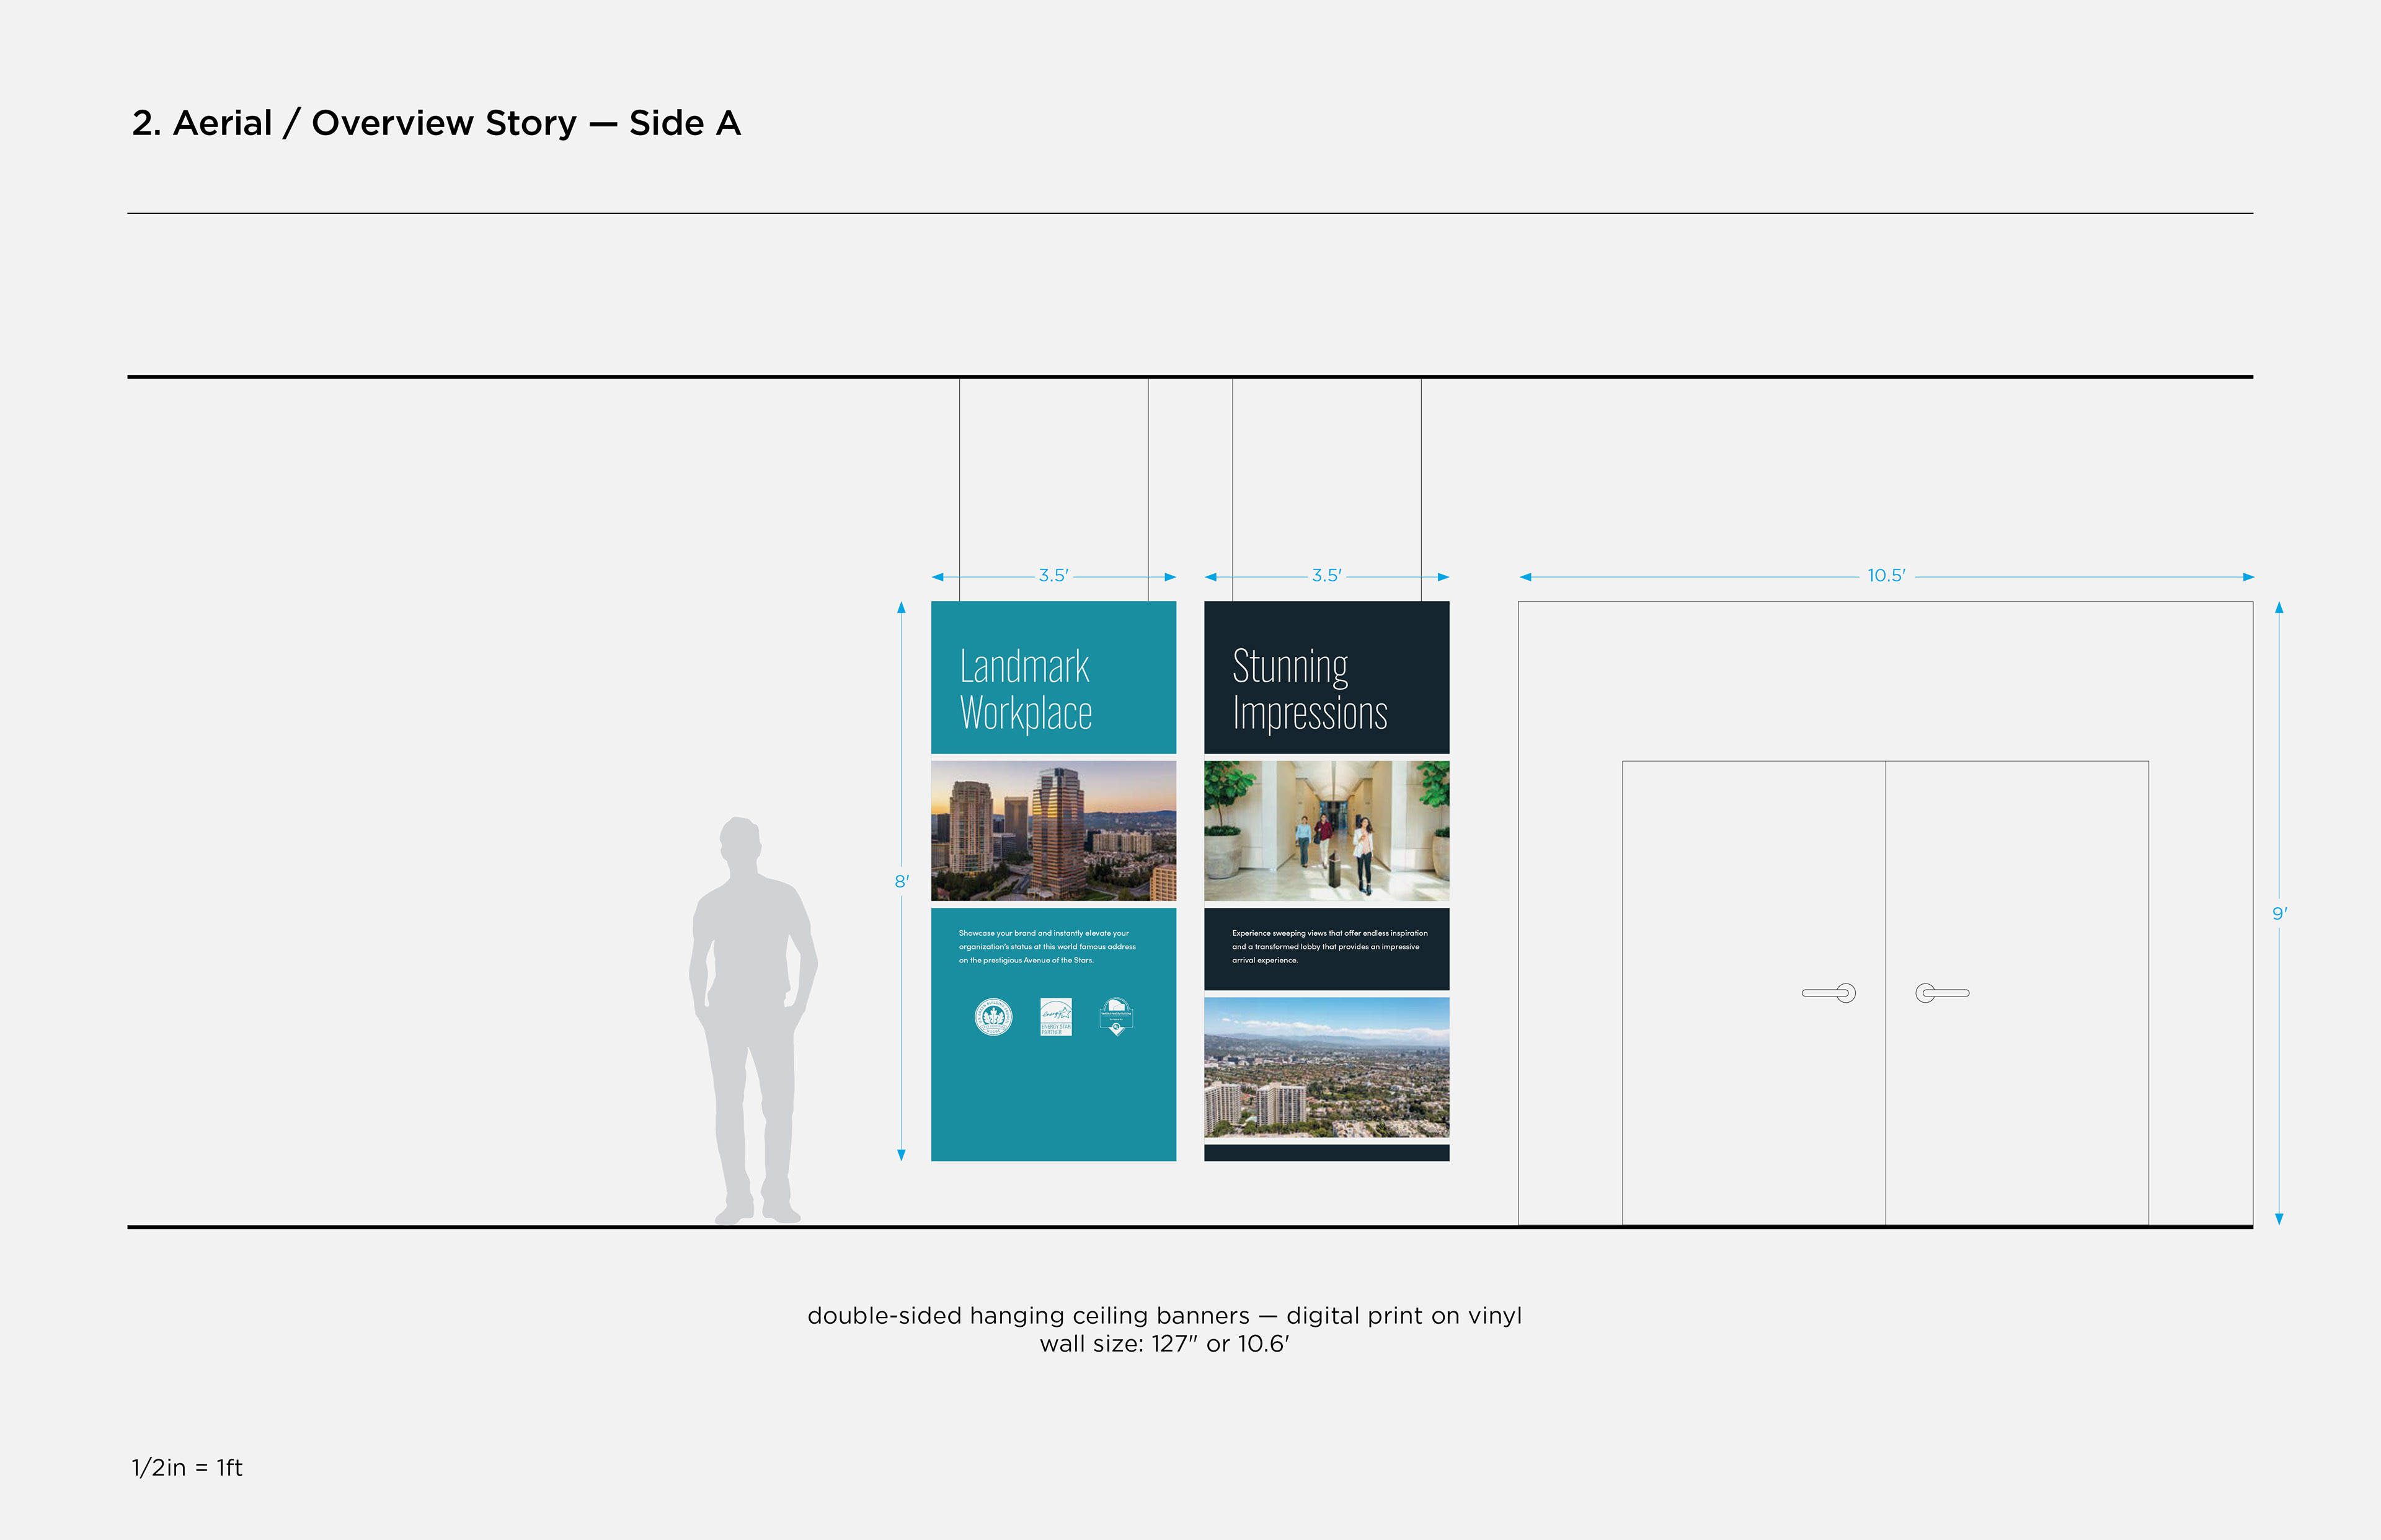
Task: Select the skyscraper sunset photo
Action: point(1053,831)
